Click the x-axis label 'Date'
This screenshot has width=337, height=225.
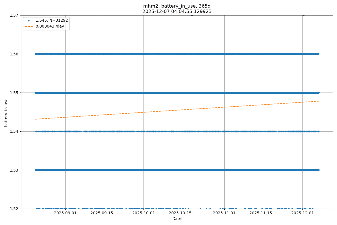point(177,219)
